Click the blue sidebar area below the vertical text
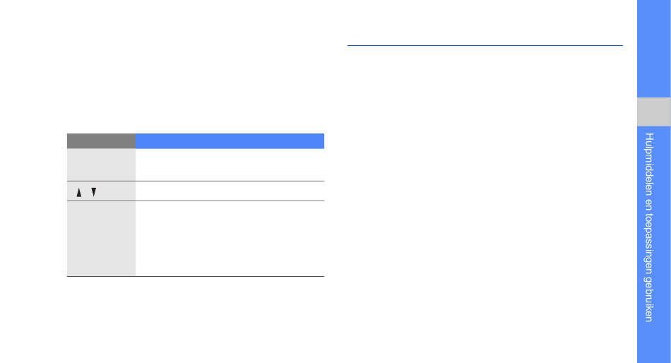This screenshot has height=363, width=671. [x=653, y=343]
